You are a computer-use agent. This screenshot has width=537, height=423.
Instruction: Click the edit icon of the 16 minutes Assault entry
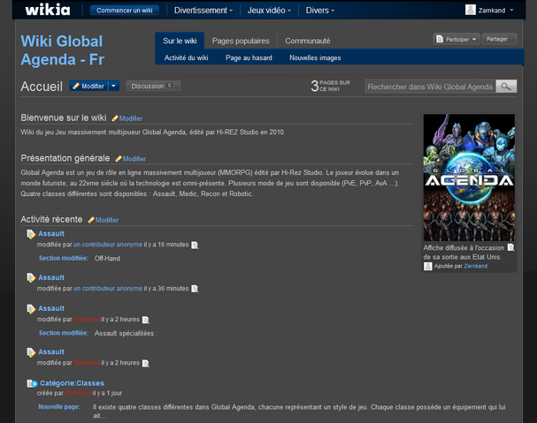[x=31, y=234]
